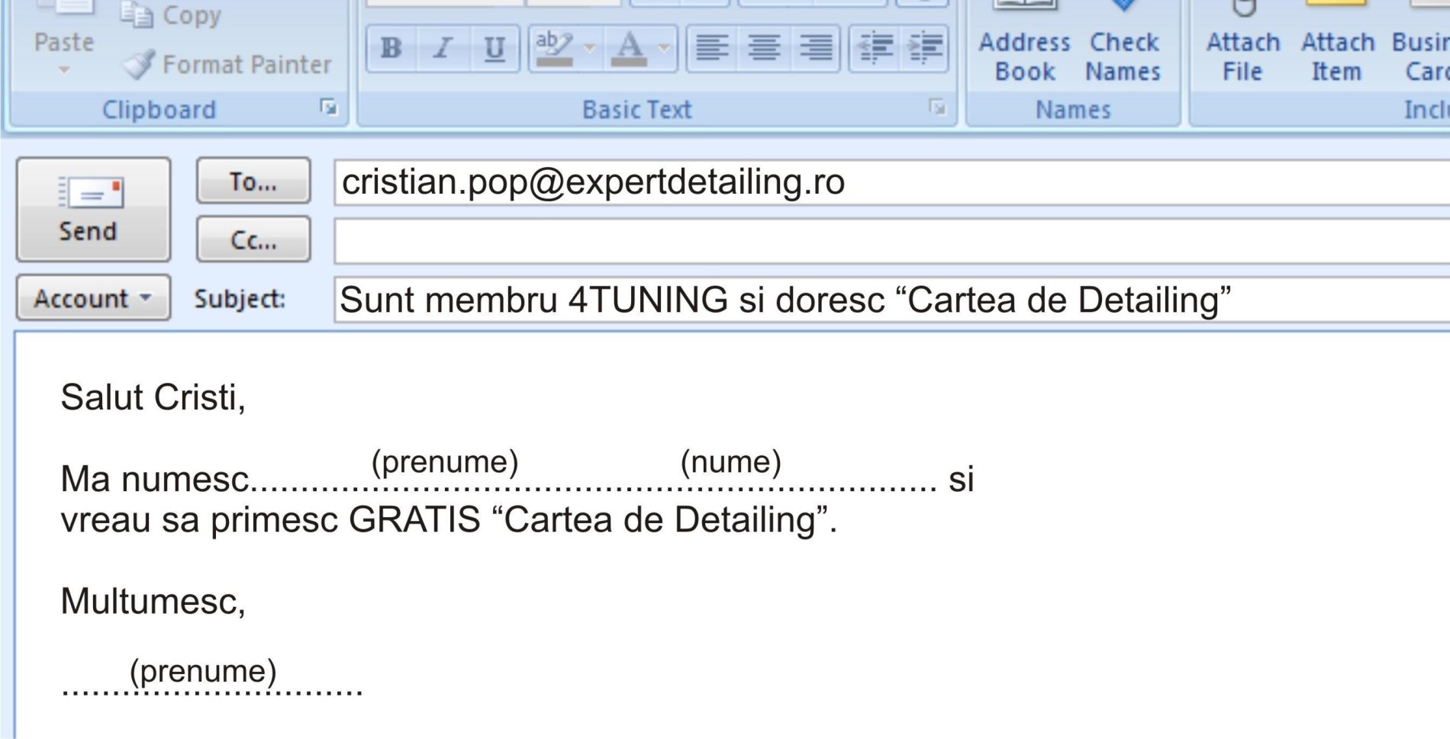Viewport: 1450px width, 739px height.
Task: Toggle Underline formatting
Action: (495, 48)
